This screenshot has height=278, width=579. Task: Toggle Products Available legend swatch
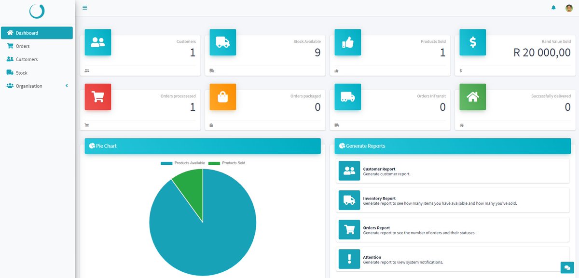166,163
